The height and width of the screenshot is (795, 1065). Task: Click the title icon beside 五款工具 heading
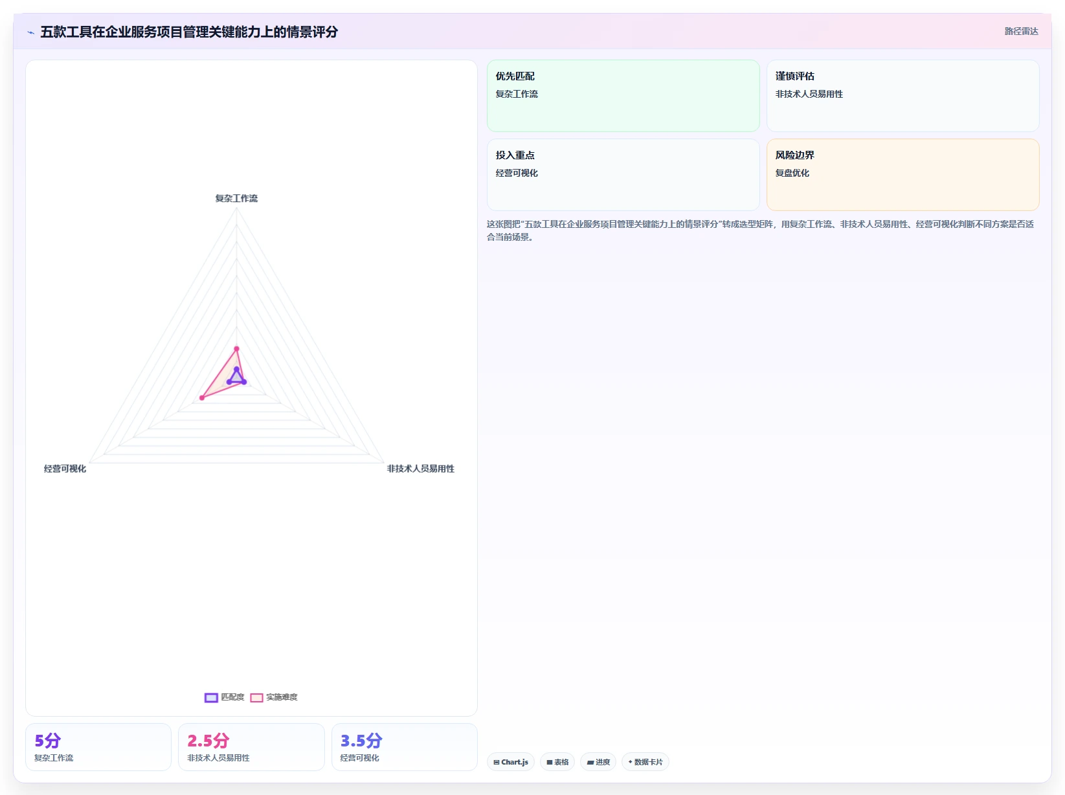coord(30,32)
